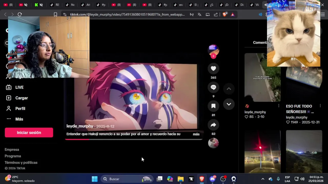Open options for ESO FUE TODO video

(320, 106)
